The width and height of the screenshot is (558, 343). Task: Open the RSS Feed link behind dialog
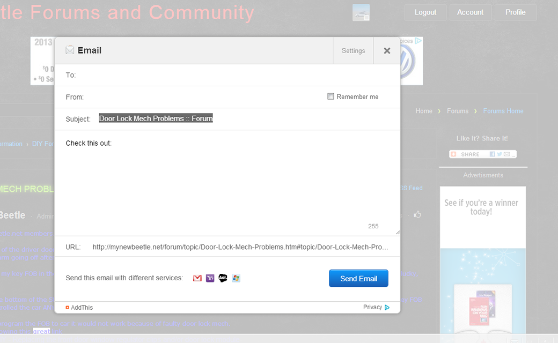[x=411, y=188]
